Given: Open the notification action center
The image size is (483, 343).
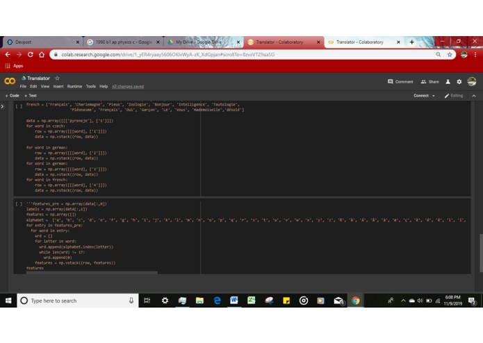Looking at the screenshot, I should coord(472,301).
